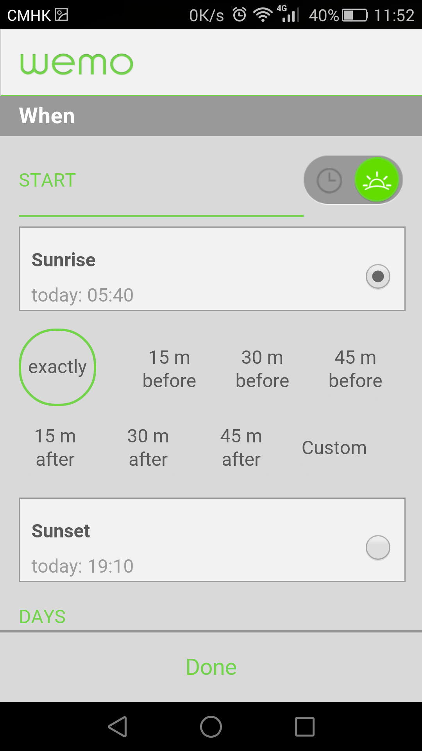
Task: Tap the clock icon in the START toggle
Action: 329,180
